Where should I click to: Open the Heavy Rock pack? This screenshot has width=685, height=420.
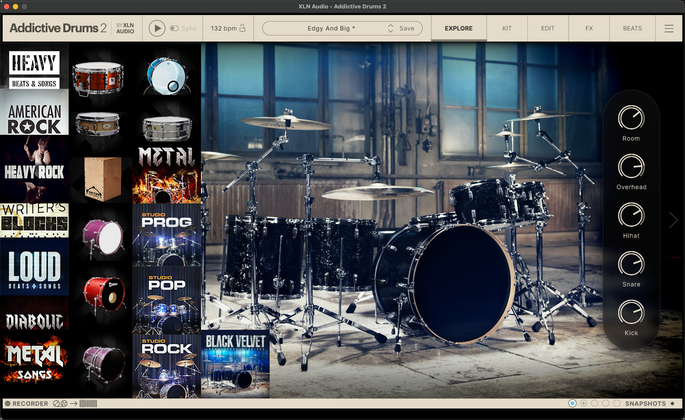[x=35, y=169]
